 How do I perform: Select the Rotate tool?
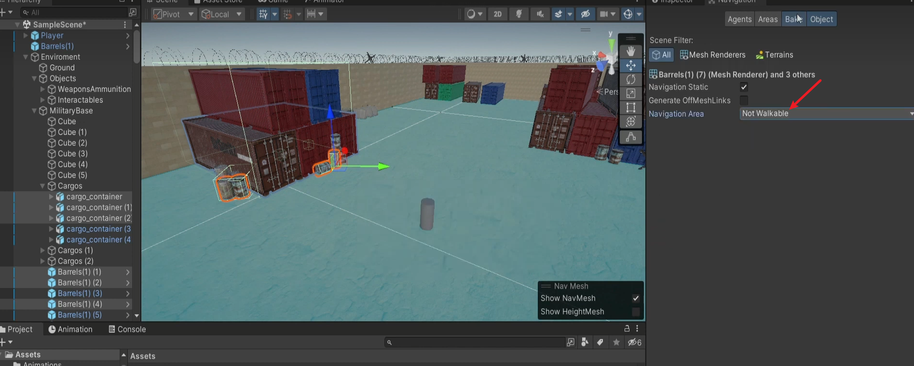point(630,79)
